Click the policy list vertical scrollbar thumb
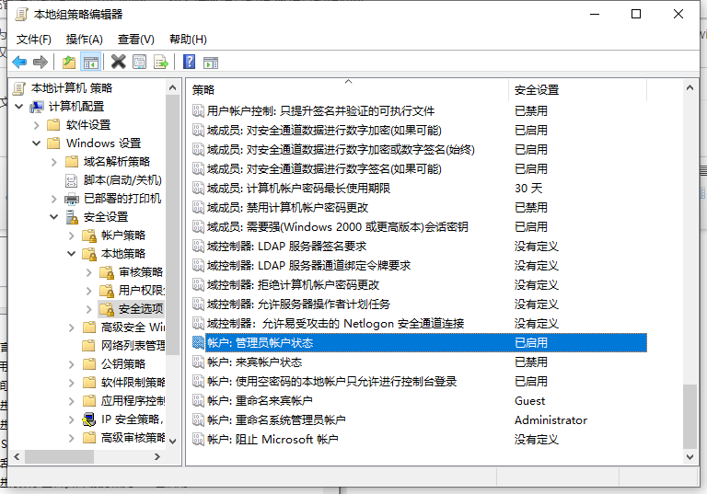Viewport: 707px width, 494px height. click(x=690, y=416)
